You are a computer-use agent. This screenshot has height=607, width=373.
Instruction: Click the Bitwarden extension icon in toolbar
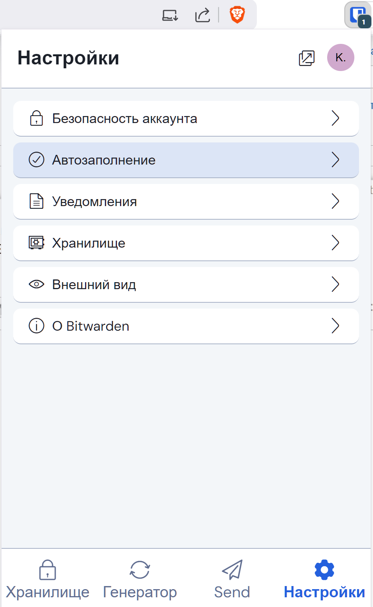coord(357,16)
